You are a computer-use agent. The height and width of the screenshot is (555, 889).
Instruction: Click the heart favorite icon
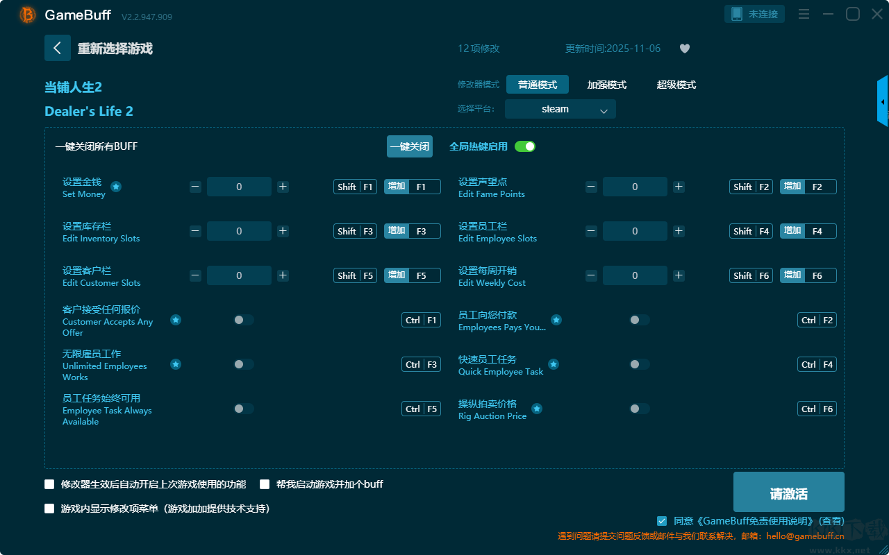pyautogui.click(x=684, y=49)
